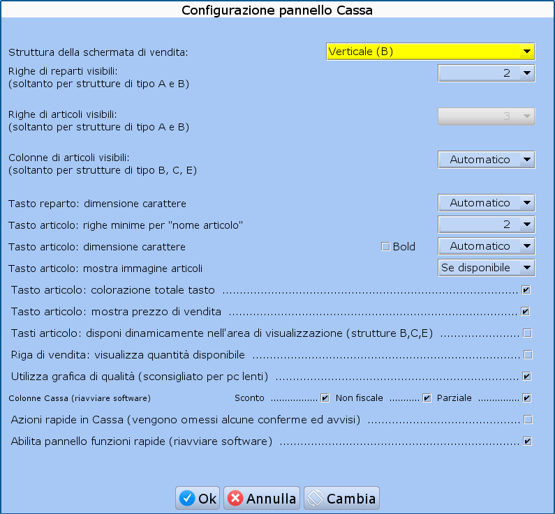
Task: Open the Struttura della schermata dropdown
Action: [430, 52]
